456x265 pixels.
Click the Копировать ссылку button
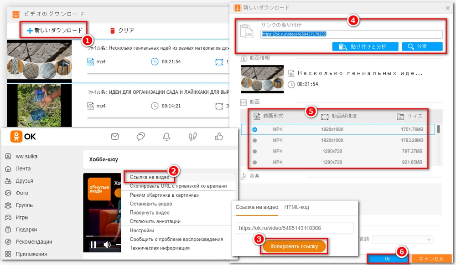(x=294, y=246)
